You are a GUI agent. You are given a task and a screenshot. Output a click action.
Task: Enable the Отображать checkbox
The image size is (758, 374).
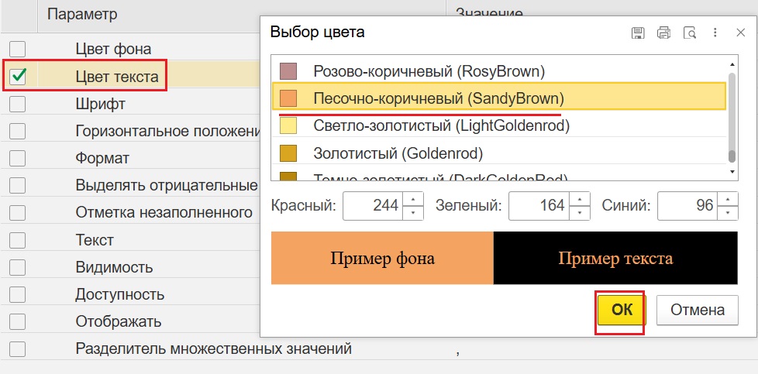pos(17,321)
